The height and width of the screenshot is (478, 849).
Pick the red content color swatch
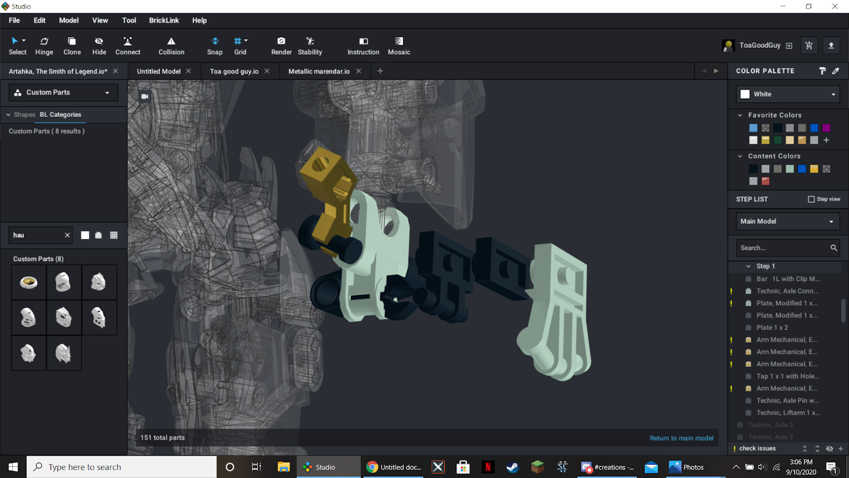[x=765, y=181]
